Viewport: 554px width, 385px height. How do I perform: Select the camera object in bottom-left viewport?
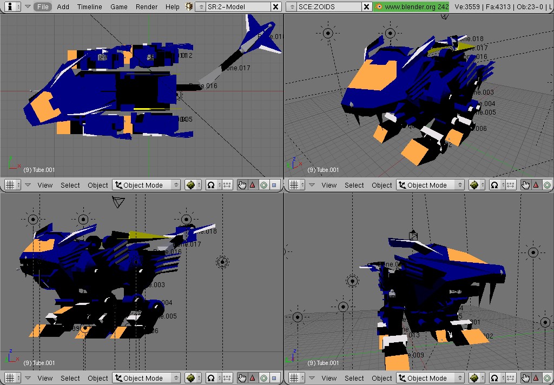point(118,202)
